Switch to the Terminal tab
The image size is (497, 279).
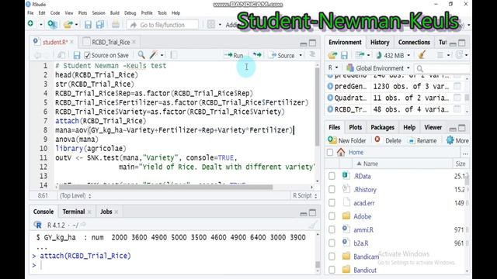point(74,212)
